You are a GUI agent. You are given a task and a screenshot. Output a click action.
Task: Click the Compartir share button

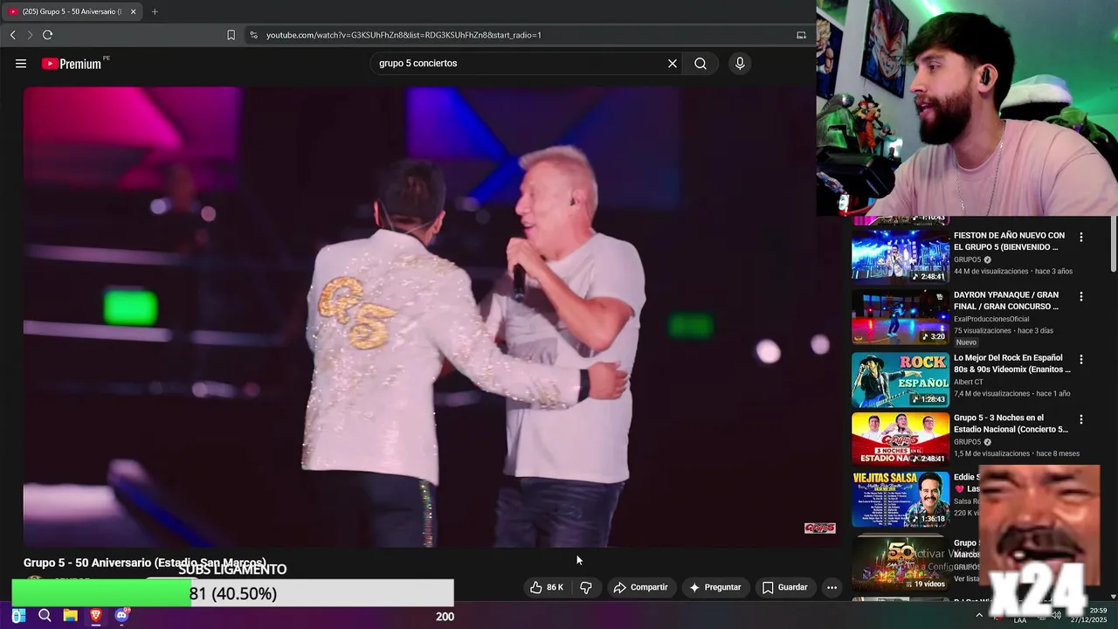640,587
